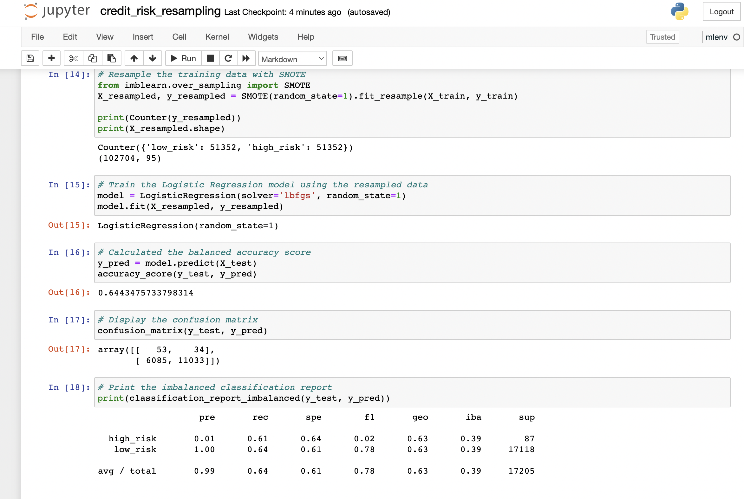Click the 'iba' column header in report
The width and height of the screenshot is (744, 499).
tap(473, 417)
